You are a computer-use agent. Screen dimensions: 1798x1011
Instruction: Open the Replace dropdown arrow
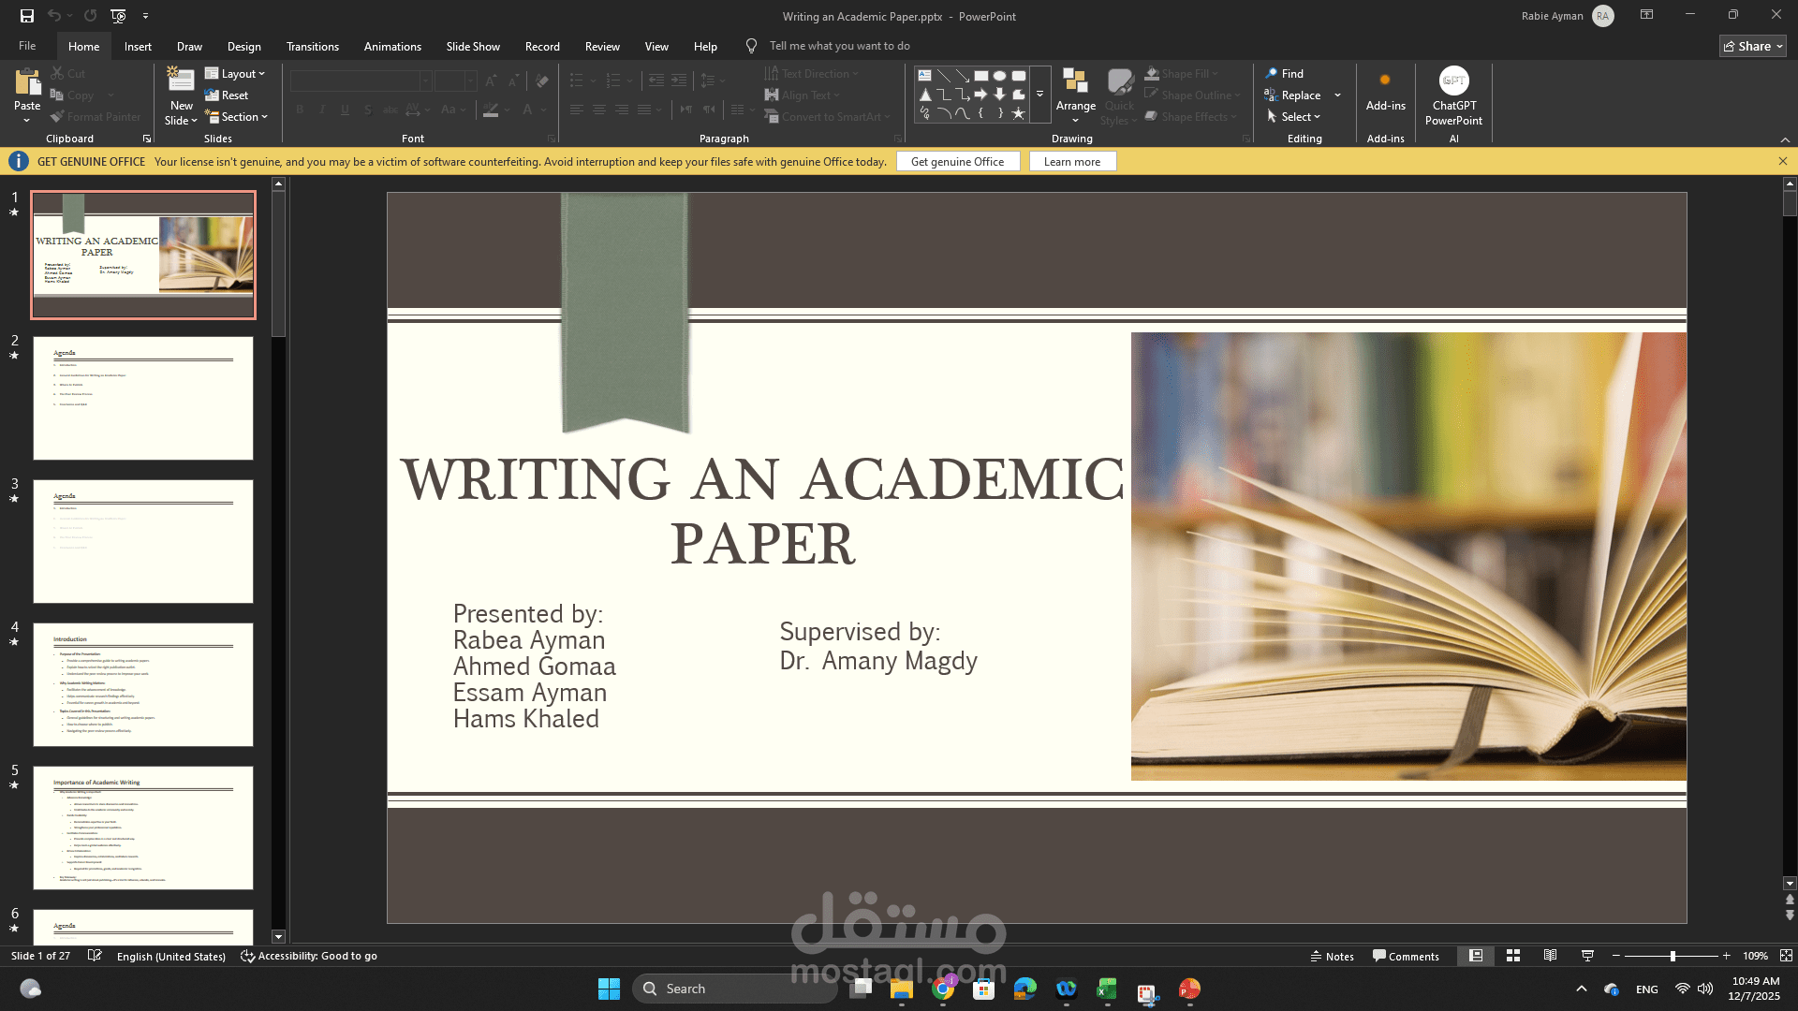tap(1337, 95)
